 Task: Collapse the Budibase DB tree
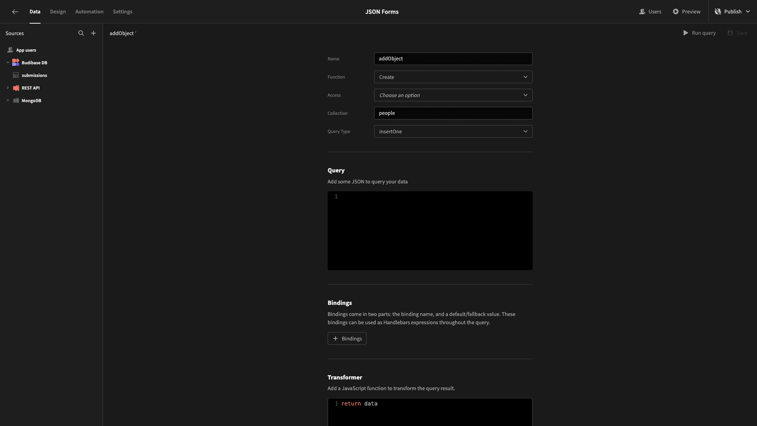coord(8,62)
